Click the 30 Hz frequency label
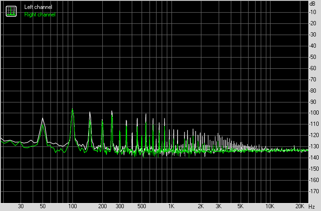Image resolution: width=321 pixels, height=211 pixels. click(x=21, y=206)
